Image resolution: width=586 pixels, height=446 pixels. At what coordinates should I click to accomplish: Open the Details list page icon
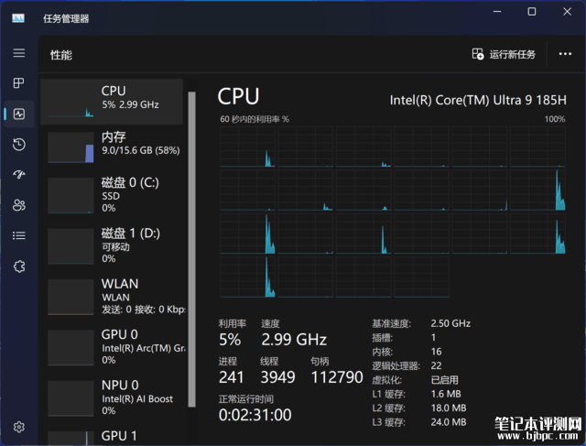19,235
